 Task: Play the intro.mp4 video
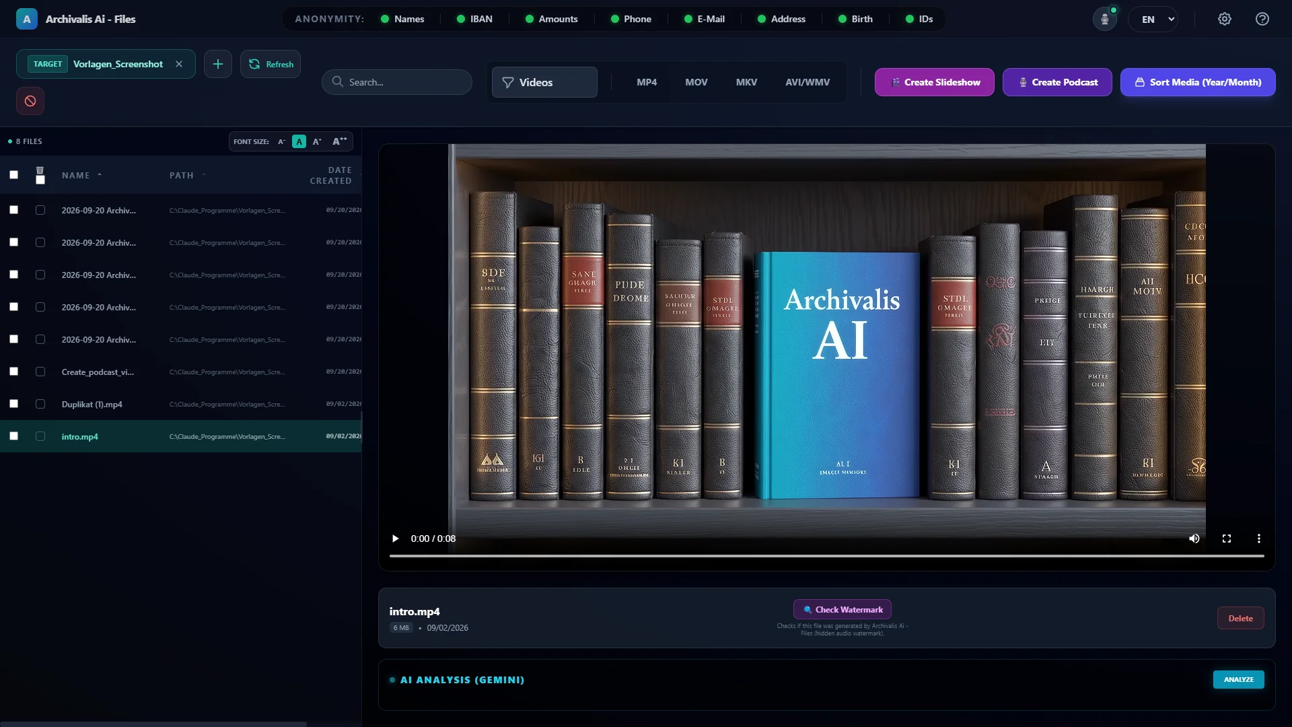[395, 539]
